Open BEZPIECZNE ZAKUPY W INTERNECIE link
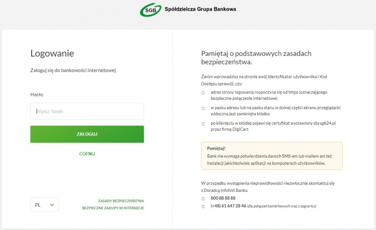The image size is (376, 230). (x=113, y=208)
